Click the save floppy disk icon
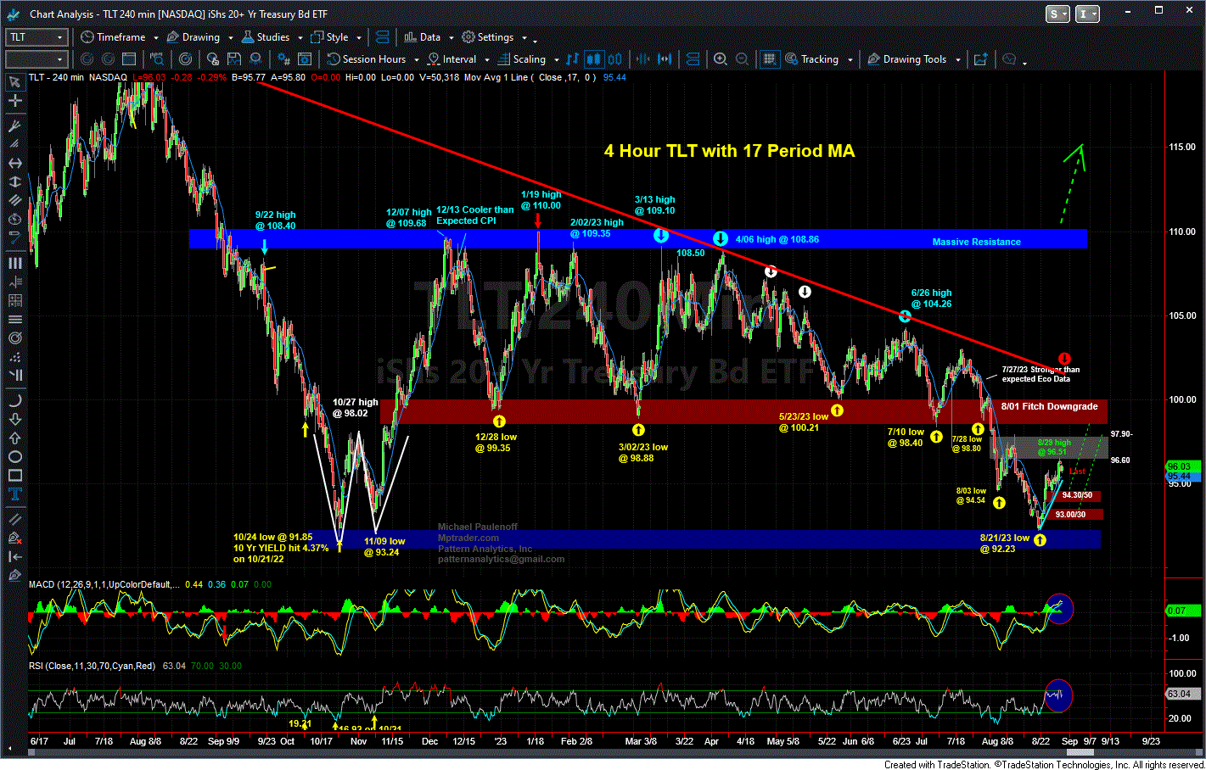Viewport: 1206px width, 770px height. point(233,59)
